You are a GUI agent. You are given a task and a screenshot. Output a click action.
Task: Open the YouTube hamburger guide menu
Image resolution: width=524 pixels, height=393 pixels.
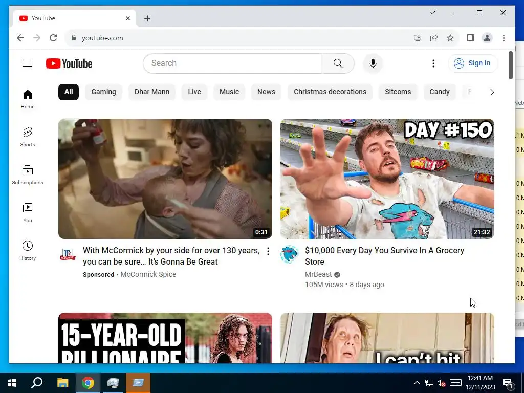click(x=28, y=63)
